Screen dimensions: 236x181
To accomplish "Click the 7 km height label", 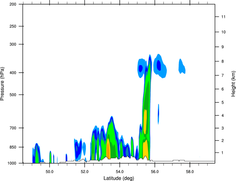I will (223, 75).
